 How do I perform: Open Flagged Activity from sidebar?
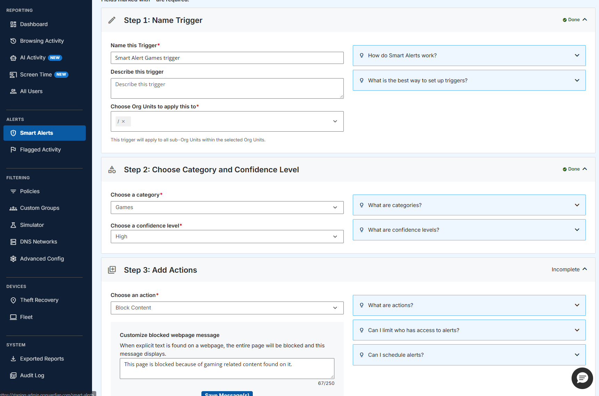click(x=40, y=150)
